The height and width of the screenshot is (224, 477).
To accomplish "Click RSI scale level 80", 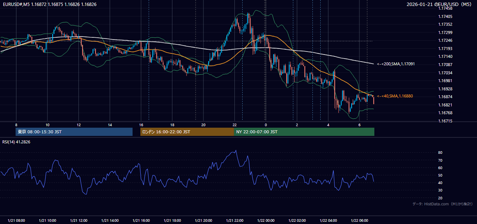I will pyautogui.click(x=440, y=153).
